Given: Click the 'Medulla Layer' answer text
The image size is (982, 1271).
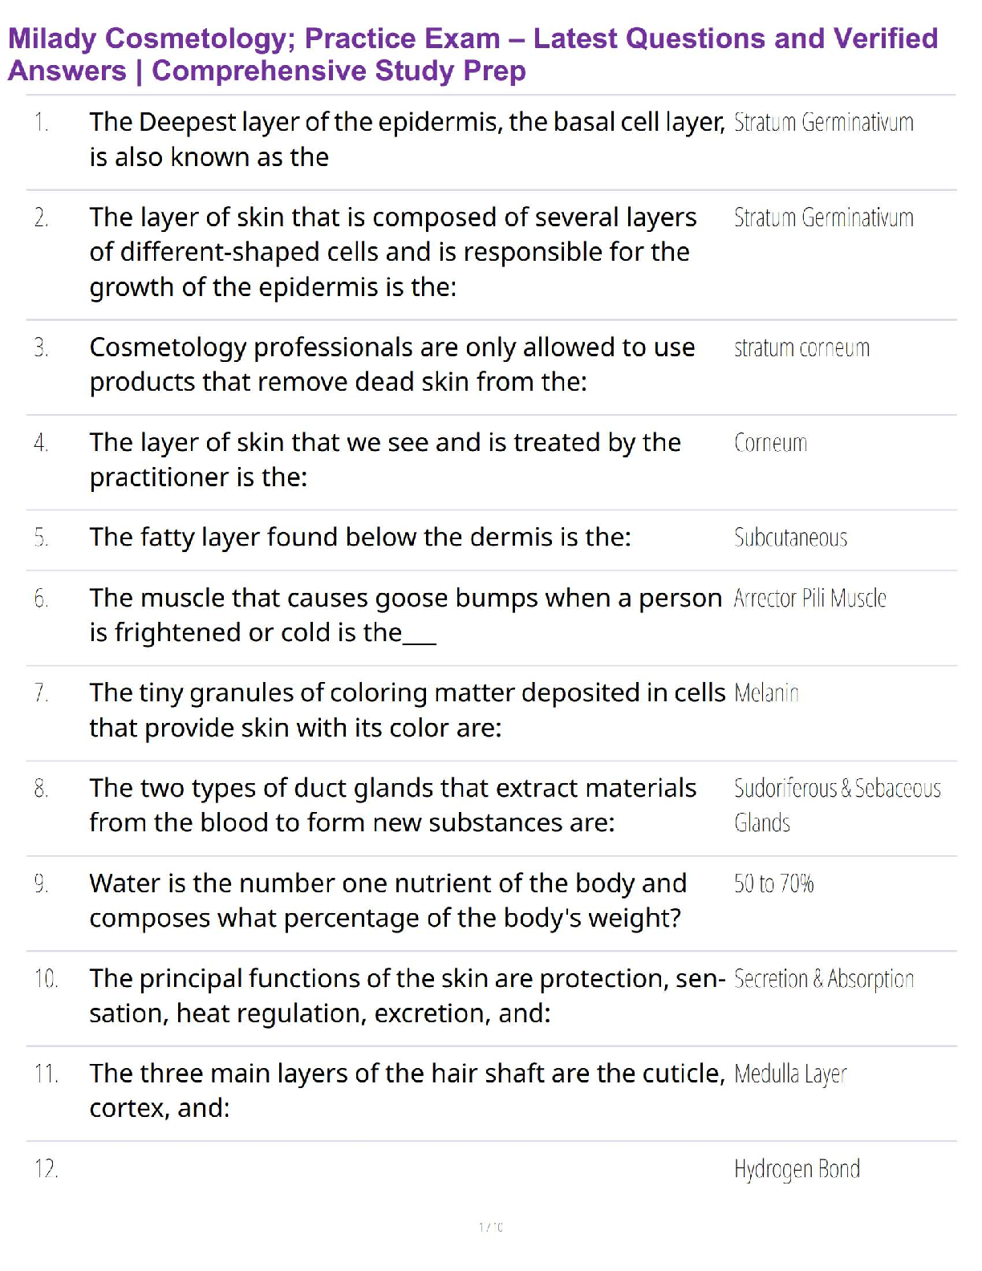Looking at the screenshot, I should coord(790,1074).
